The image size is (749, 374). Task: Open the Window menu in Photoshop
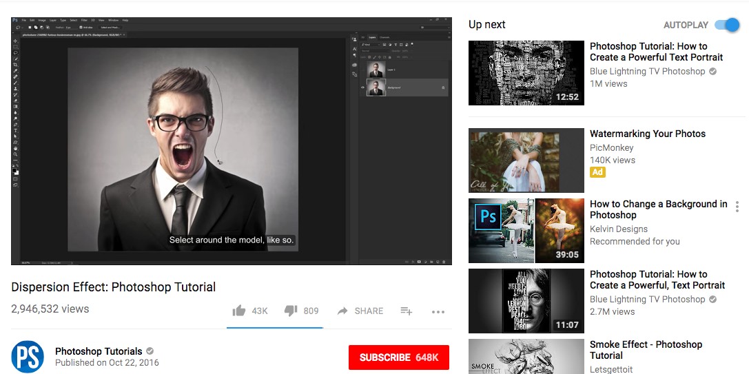click(113, 20)
